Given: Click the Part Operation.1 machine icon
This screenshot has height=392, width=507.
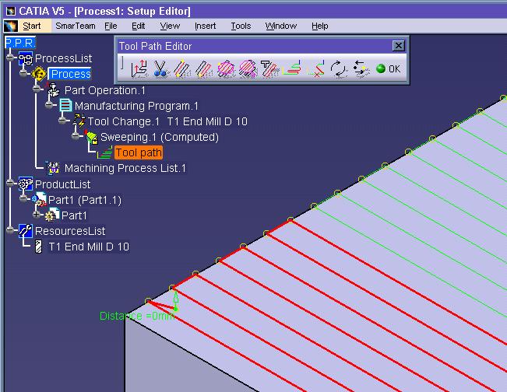Looking at the screenshot, I should point(53,90).
